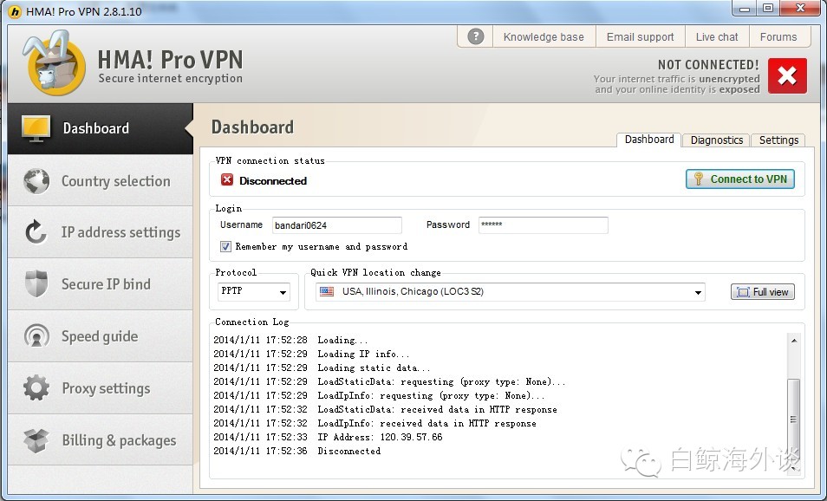This screenshot has width=827, height=501.
Task: Click the HMA donkey logo
Action: click(x=54, y=63)
